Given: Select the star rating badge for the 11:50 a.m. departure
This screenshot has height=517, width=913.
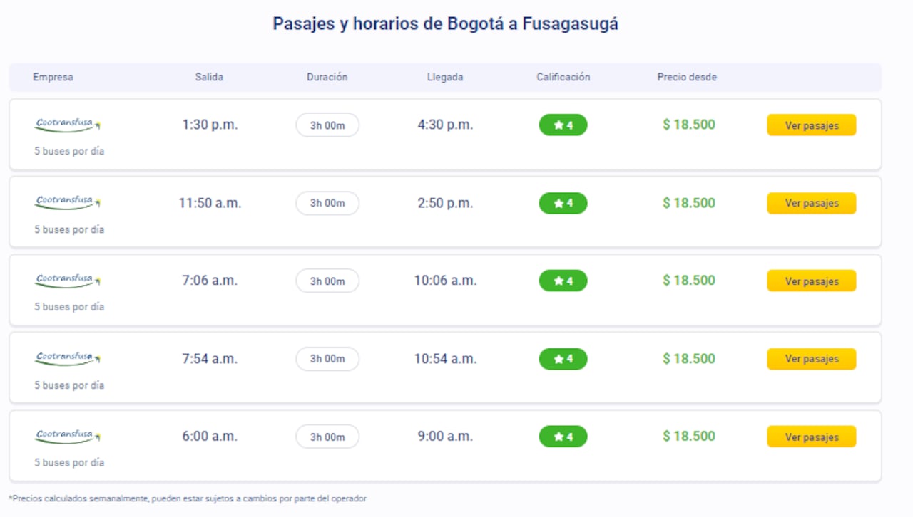Looking at the screenshot, I should click(563, 203).
